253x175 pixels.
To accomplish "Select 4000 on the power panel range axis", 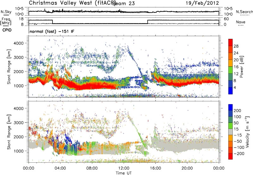I will [x=18, y=43].
